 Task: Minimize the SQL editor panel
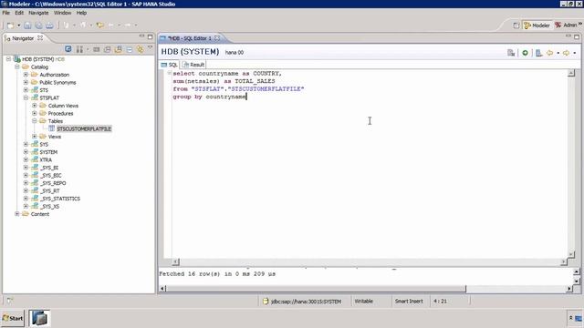coord(568,36)
